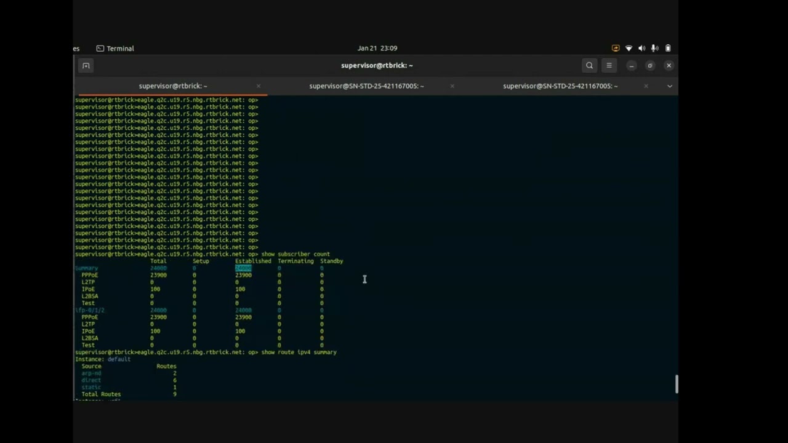Click 'L2BSA' label under Summary
The width and height of the screenshot is (788, 443).
pos(90,296)
